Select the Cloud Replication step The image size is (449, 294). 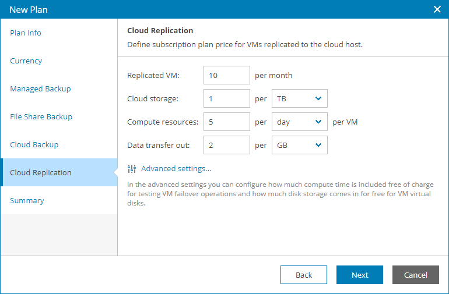tap(41, 173)
